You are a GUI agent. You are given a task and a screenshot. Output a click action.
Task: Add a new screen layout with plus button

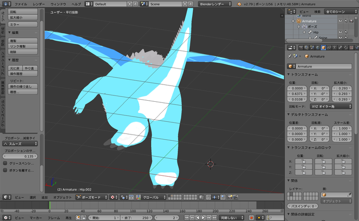(129, 4)
